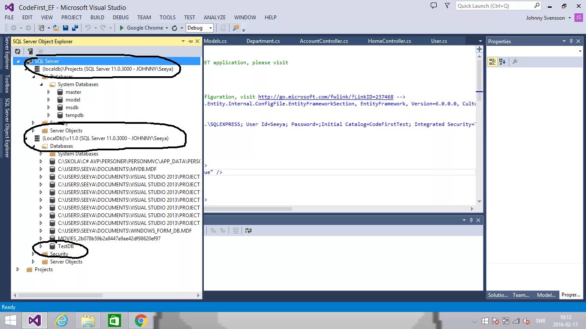The image size is (586, 329).
Task: Click the Redo toolbar icon
Action: click(103, 28)
